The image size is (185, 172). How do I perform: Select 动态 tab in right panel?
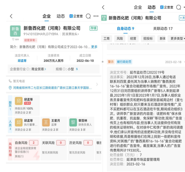coord(152,7)
